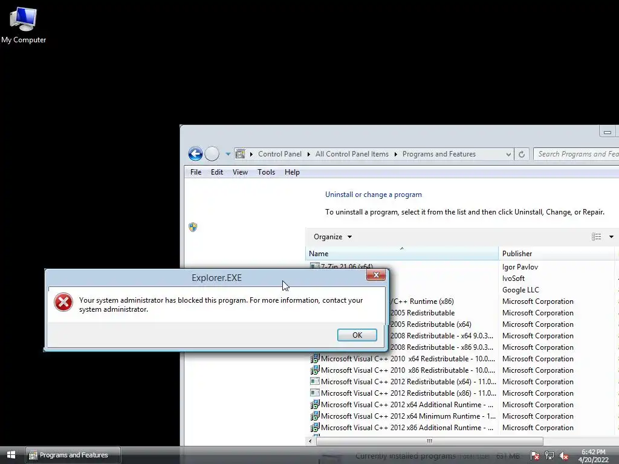This screenshot has height=464, width=619.
Task: Open the Help menu
Action: pyautogui.click(x=292, y=172)
